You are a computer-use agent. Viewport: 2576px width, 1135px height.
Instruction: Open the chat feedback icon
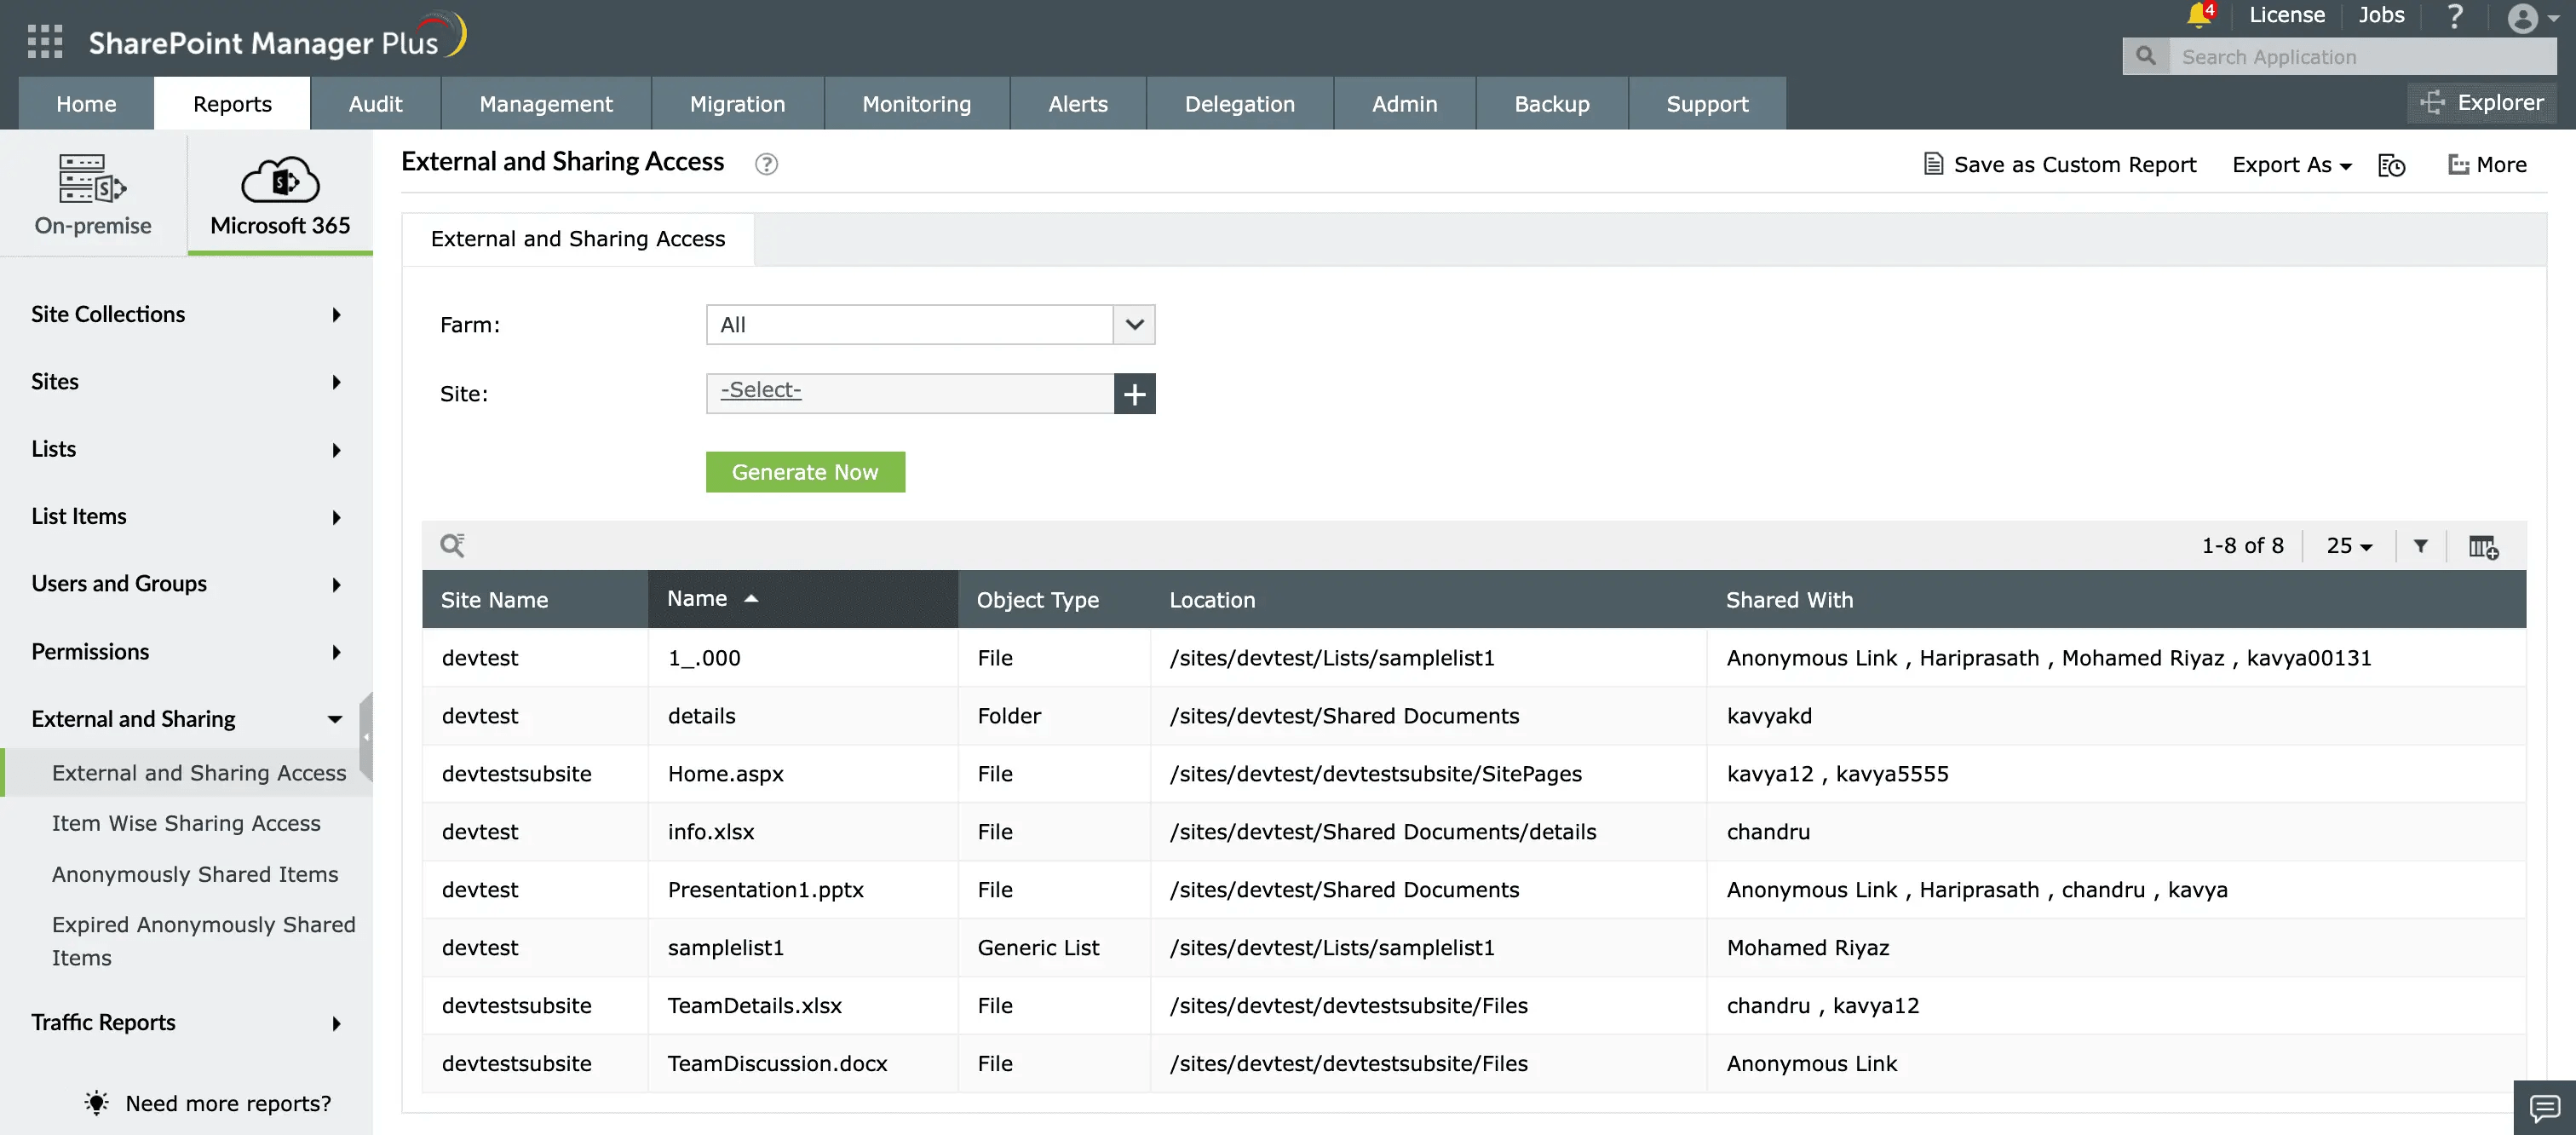pos(2544,1108)
